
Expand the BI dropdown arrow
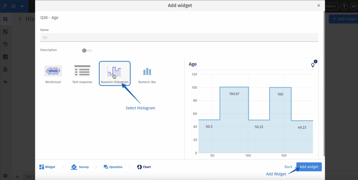click(x=22, y=6)
